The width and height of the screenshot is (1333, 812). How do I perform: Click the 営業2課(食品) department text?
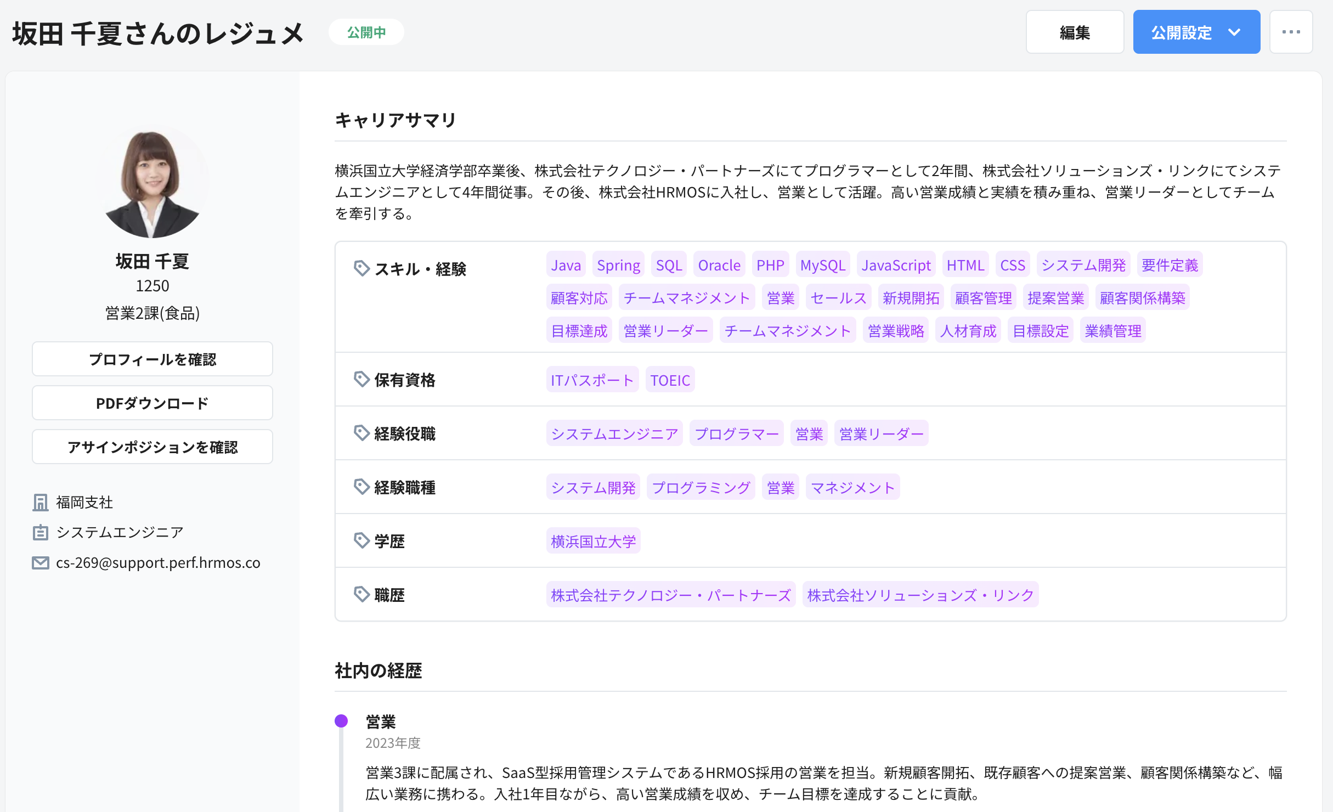(x=152, y=313)
